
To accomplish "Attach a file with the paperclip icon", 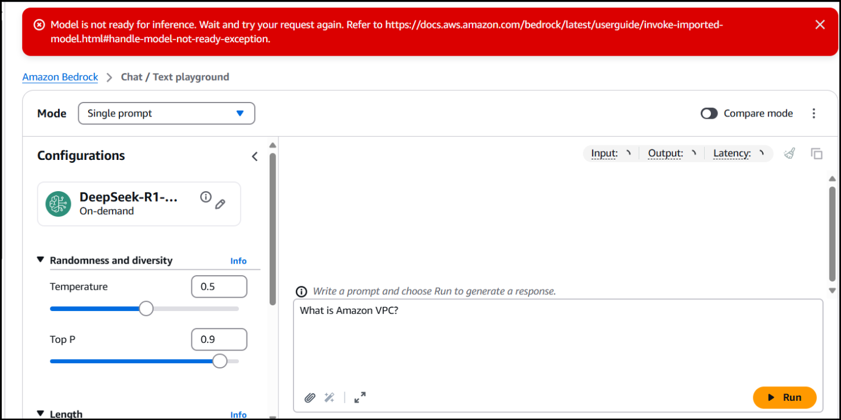I will [310, 397].
